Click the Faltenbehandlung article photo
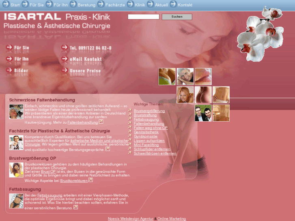The height and width of the screenshot is (221, 295). tap(16, 112)
